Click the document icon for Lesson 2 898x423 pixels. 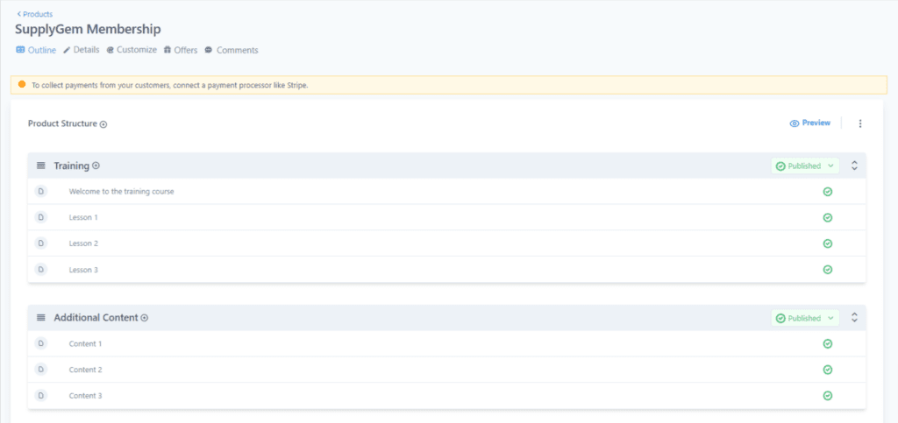(x=40, y=243)
